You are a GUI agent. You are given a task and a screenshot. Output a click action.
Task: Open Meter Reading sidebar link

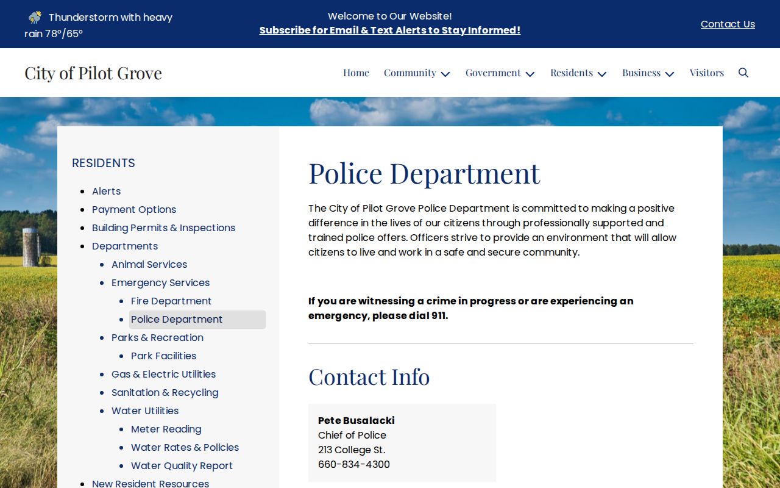pyautogui.click(x=166, y=429)
